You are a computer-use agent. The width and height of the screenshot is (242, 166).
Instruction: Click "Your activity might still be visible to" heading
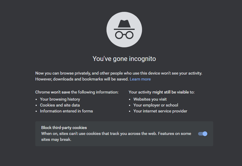pyautogui.click(x=162, y=92)
